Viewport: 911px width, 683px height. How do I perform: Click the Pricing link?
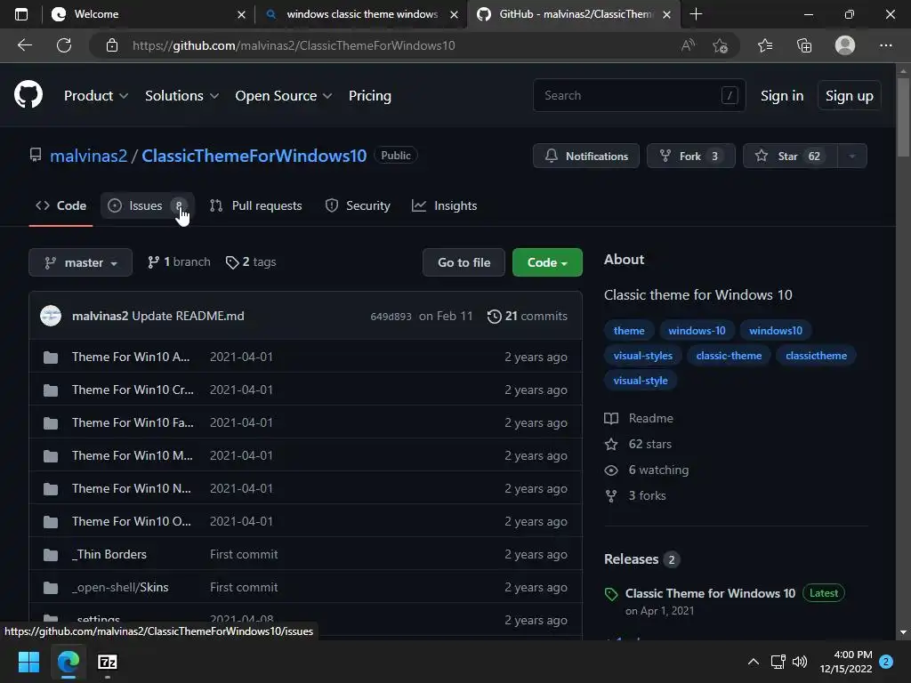(369, 96)
